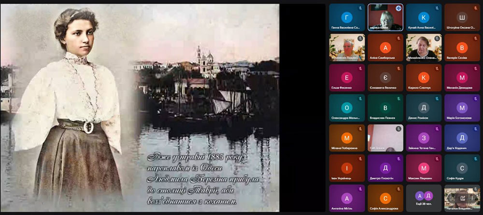The image size is (483, 215).
Task: Select Кунай Алла's participant tile avatar
Action: coord(424,18)
